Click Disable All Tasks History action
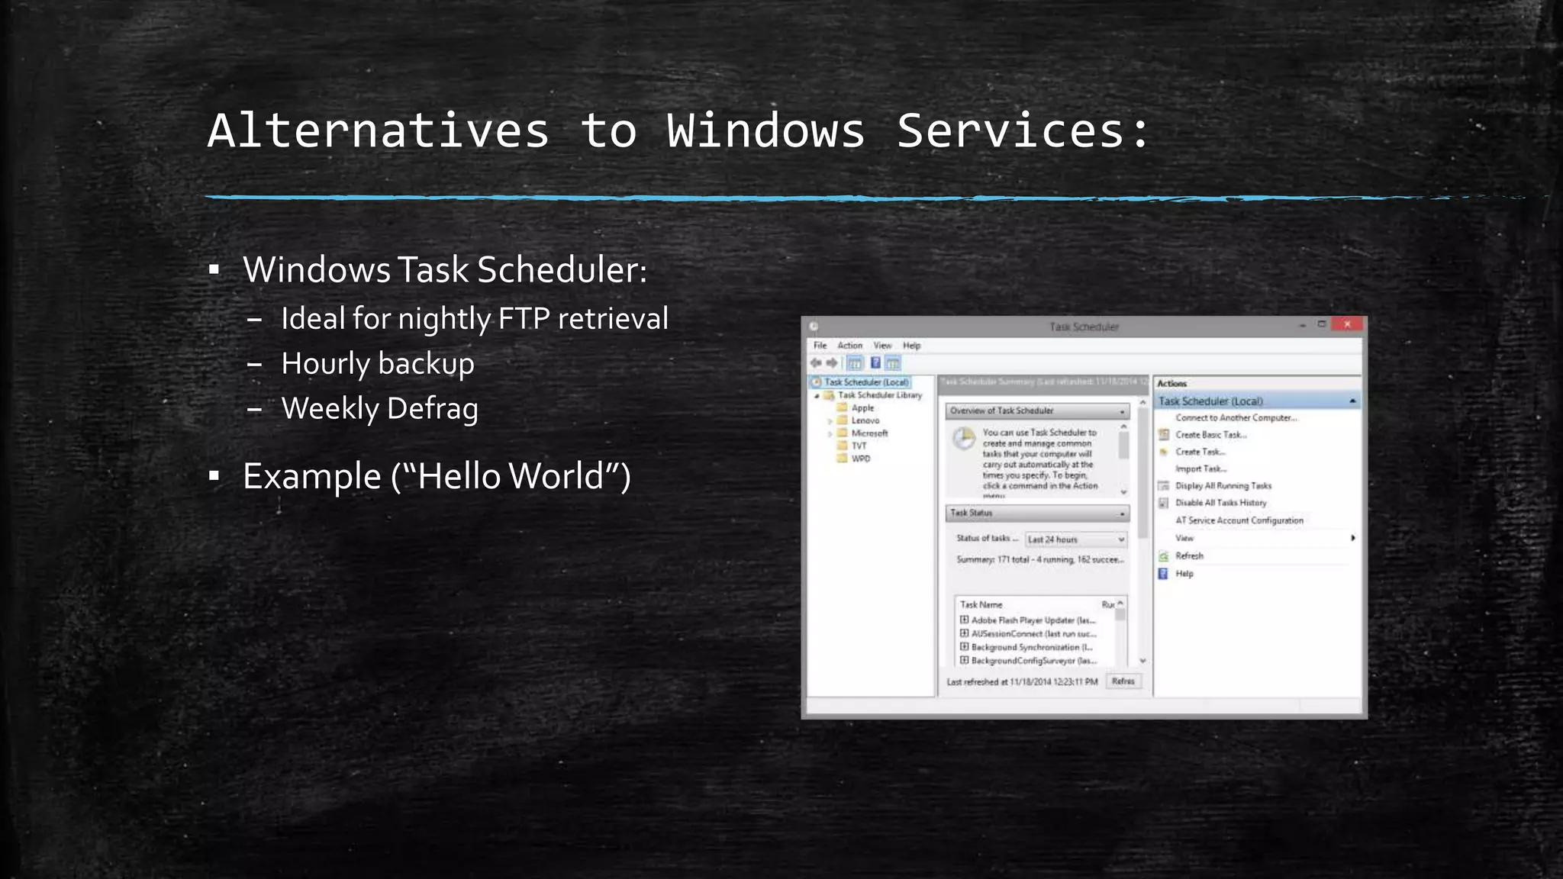The width and height of the screenshot is (1563, 879). coord(1221,503)
